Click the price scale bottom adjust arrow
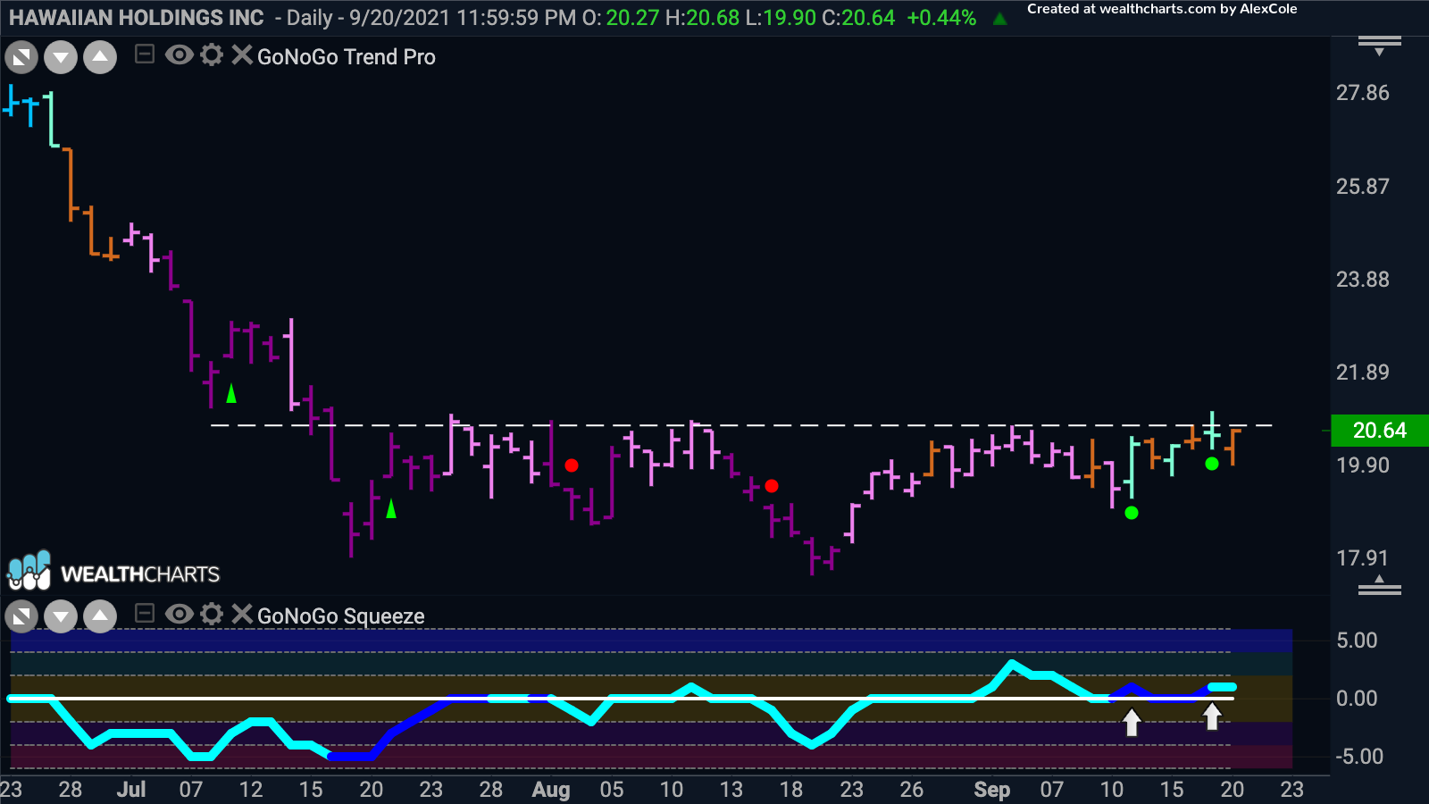The width and height of the screenshot is (1429, 804). tap(1380, 585)
